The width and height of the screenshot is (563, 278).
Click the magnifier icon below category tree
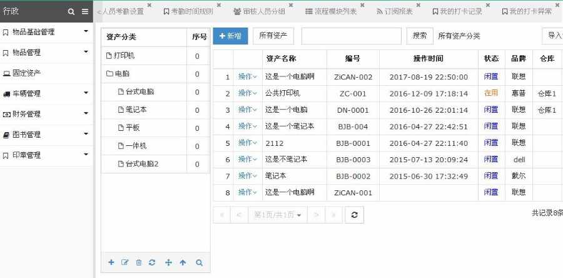199,262
